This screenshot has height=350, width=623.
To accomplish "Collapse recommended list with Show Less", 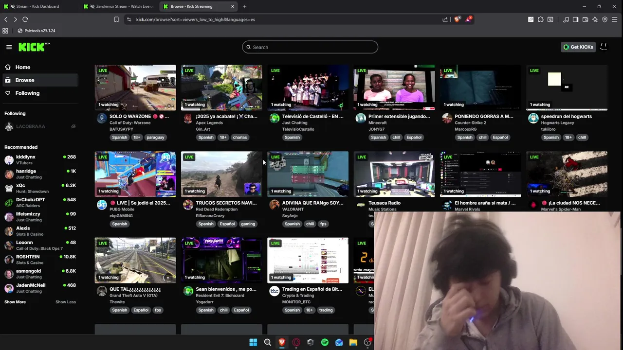I will 66,302.
